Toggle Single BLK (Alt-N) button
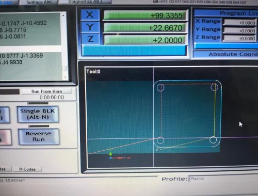This screenshot has height=196, width=258. (38, 114)
